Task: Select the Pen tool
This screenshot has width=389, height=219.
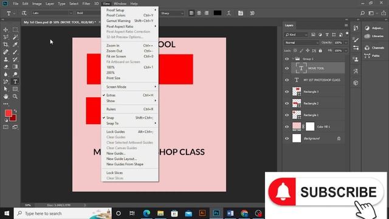Action: tap(5, 82)
